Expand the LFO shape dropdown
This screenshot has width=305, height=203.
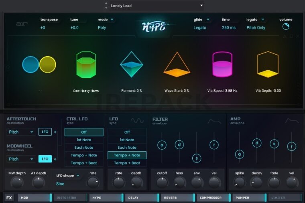coord(68,175)
